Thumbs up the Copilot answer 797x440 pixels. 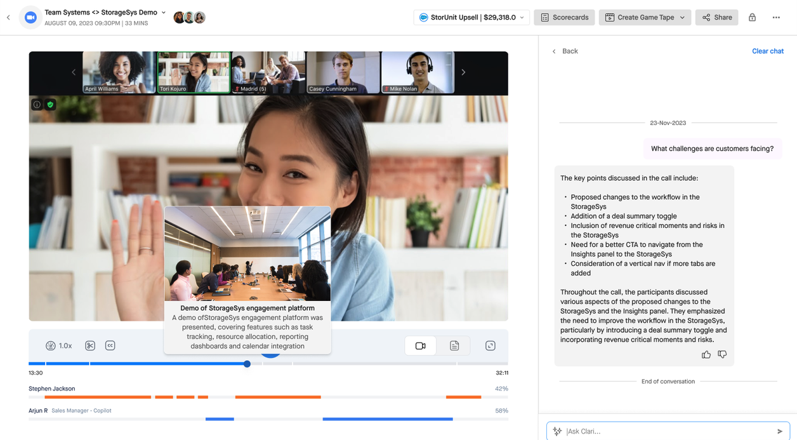706,354
